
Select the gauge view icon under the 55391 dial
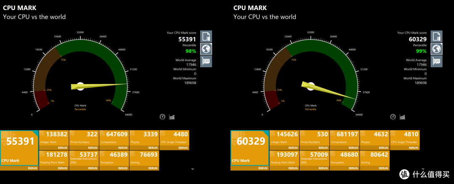click(163, 117)
